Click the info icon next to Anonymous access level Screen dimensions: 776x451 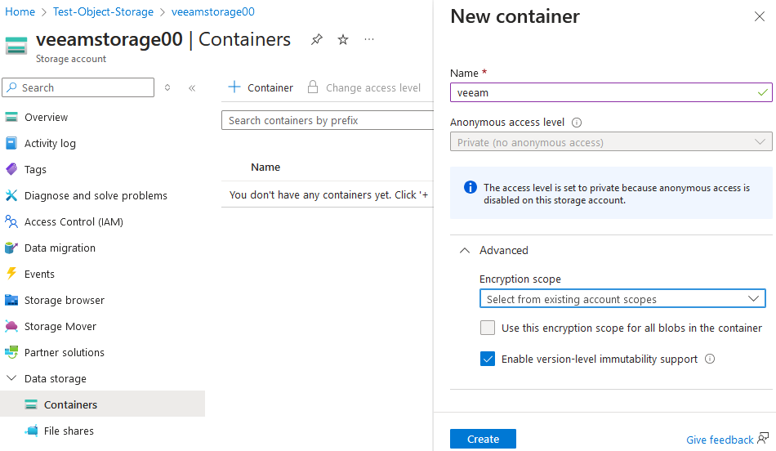coord(577,123)
